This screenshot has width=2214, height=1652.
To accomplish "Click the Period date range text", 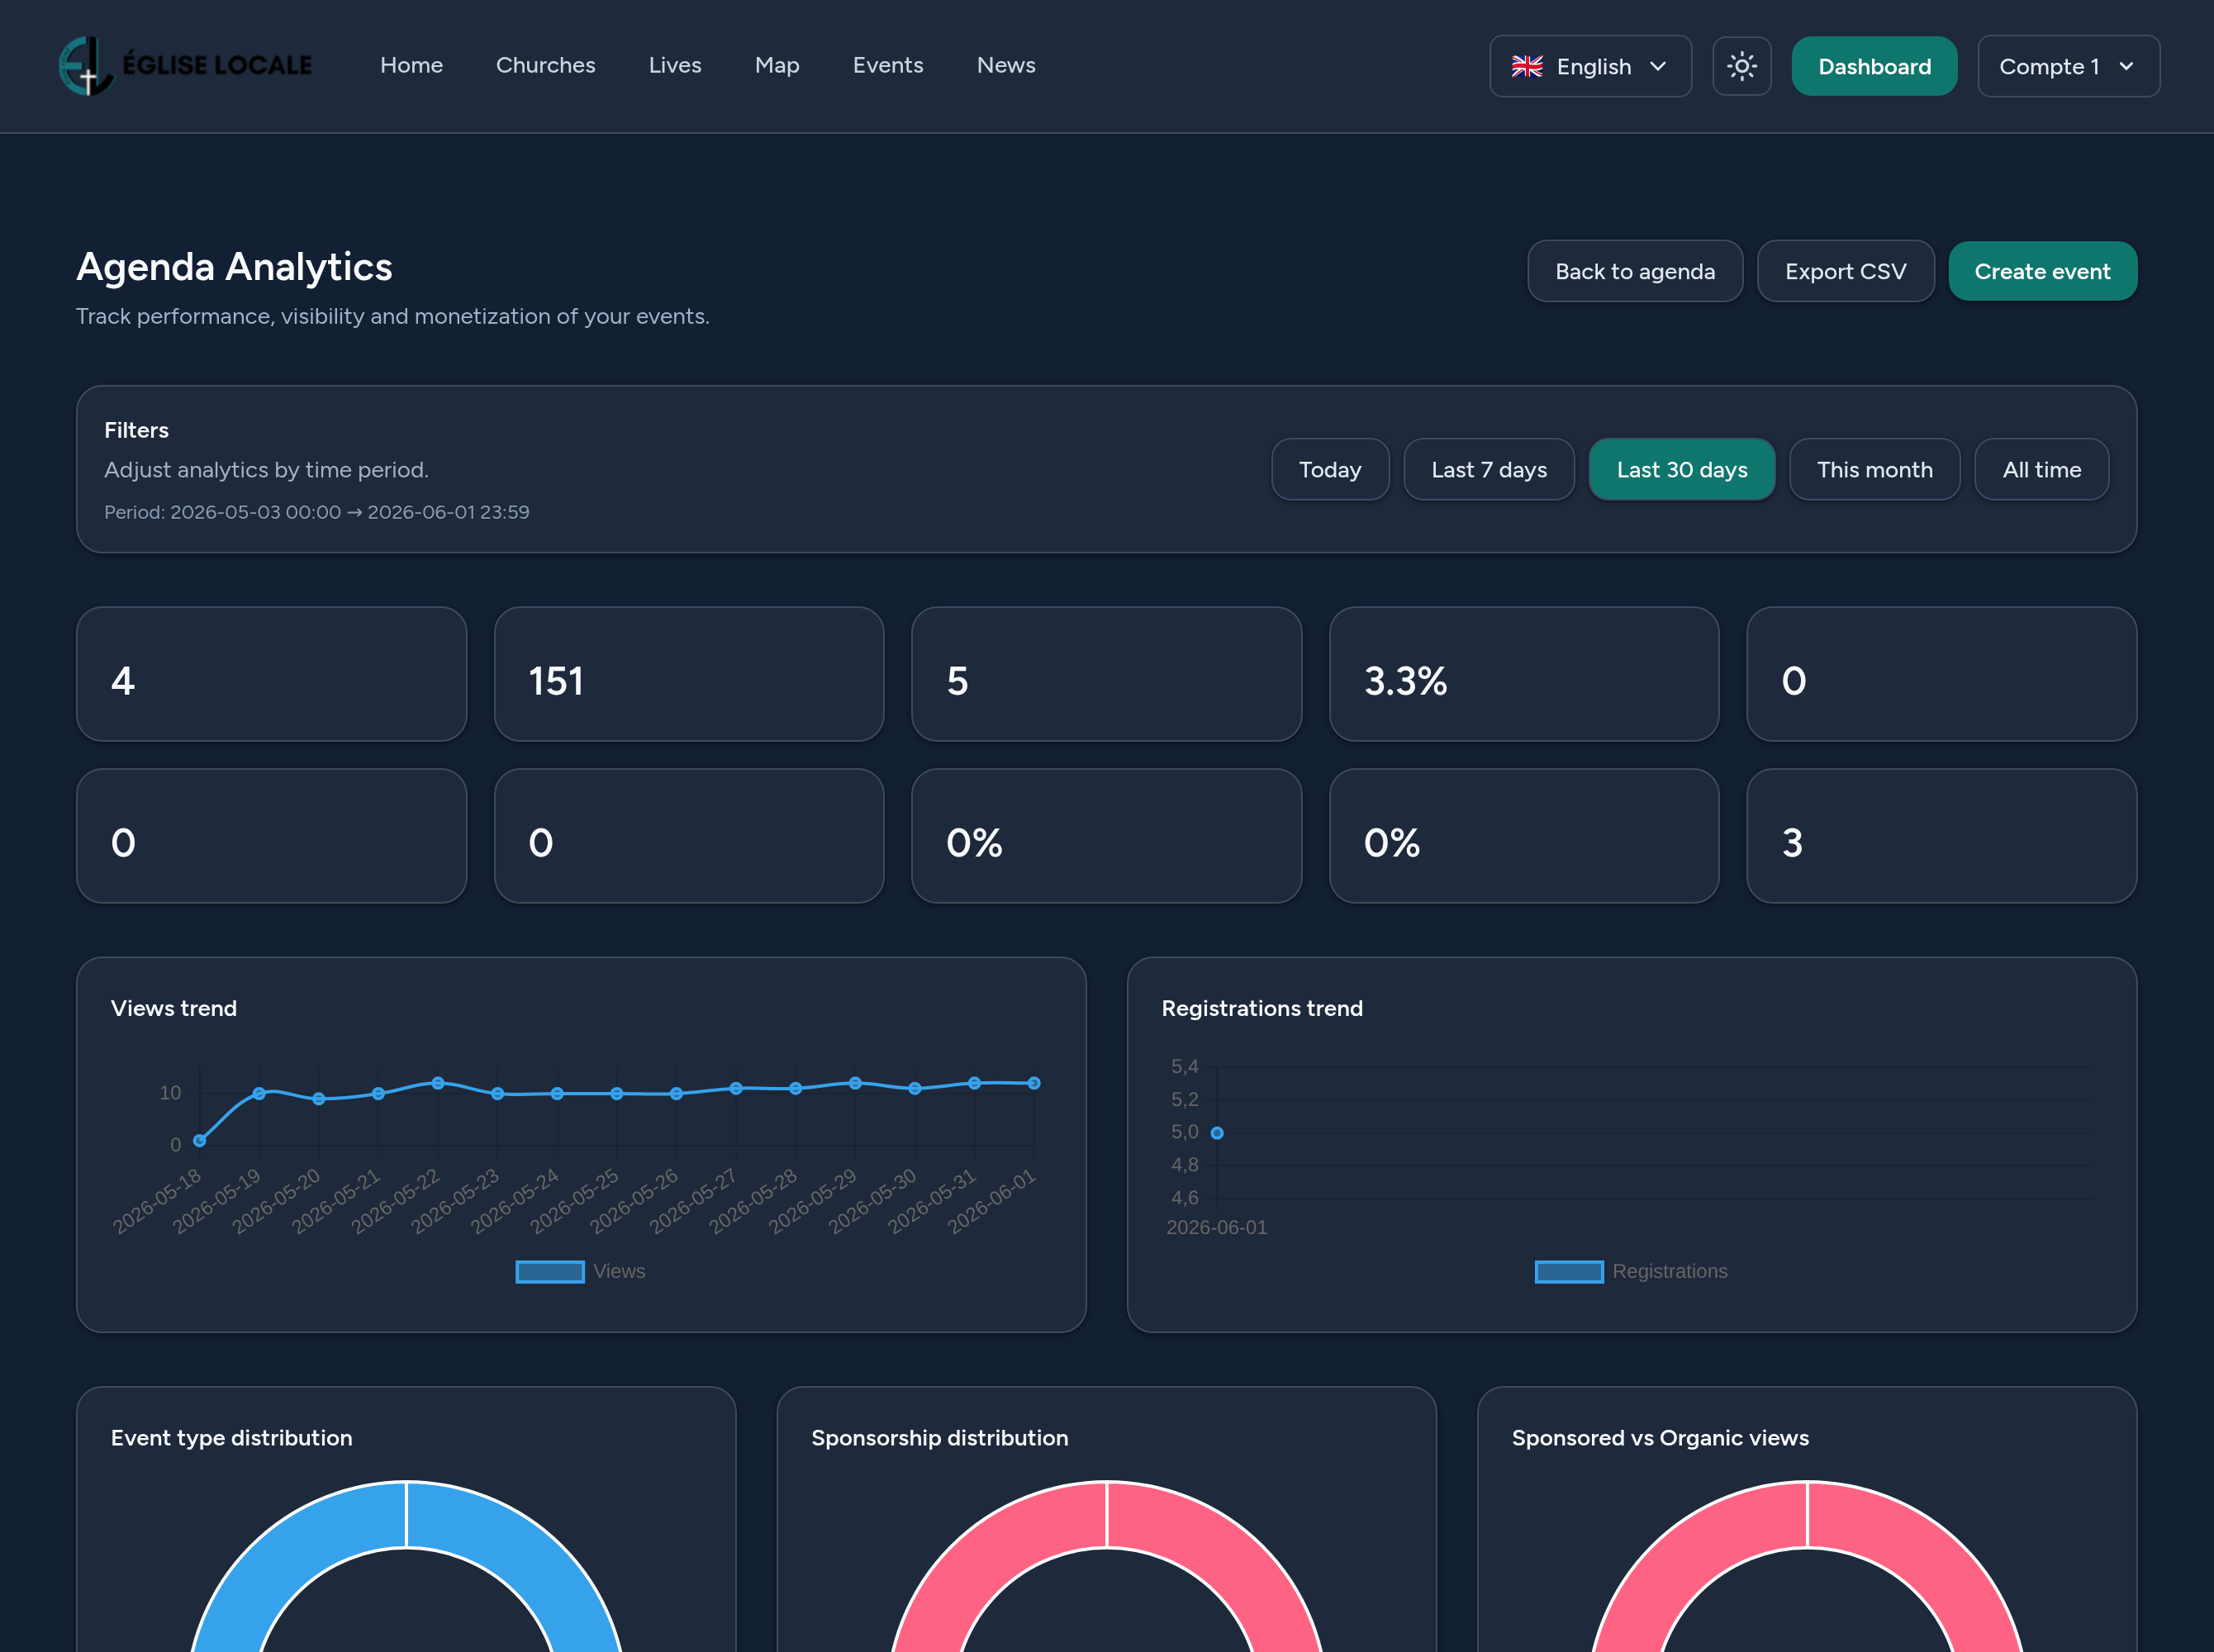I will (317, 512).
